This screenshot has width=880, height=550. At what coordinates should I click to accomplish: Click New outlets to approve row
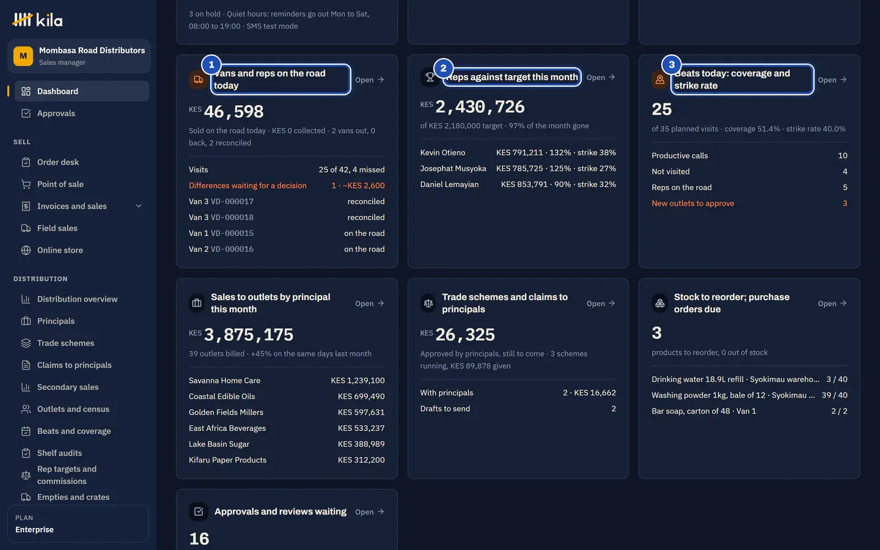[x=749, y=203]
